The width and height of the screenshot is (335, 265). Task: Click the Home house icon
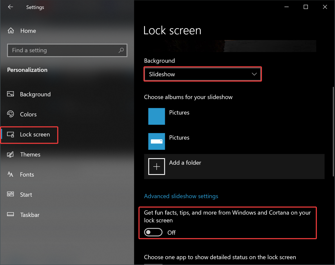point(11,31)
